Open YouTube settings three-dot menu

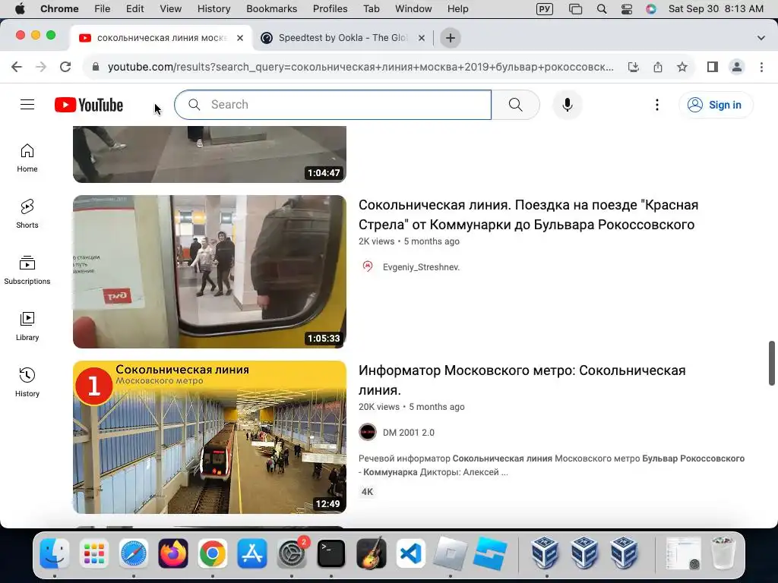coord(657,105)
